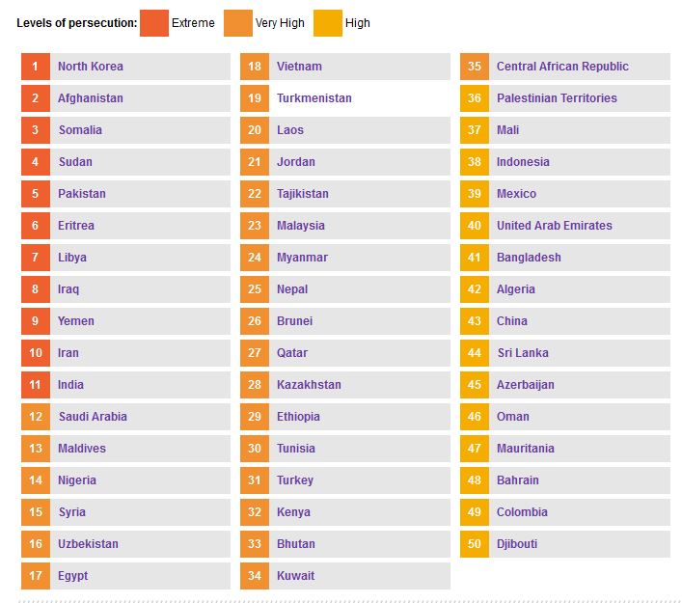Open the United Arab Emirates link
Image resolution: width=682 pixels, height=603 pixels.
pyautogui.click(x=555, y=226)
